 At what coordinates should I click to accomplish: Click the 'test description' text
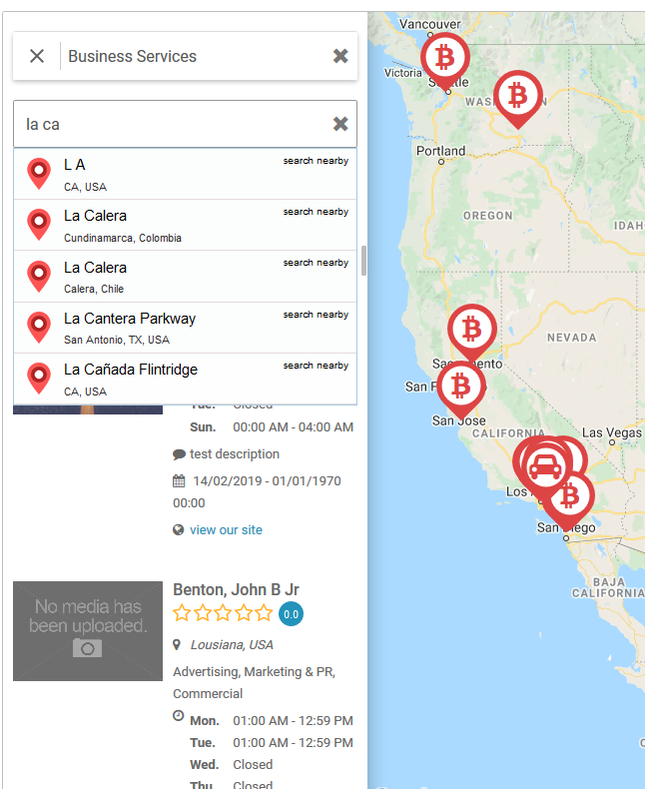(235, 453)
